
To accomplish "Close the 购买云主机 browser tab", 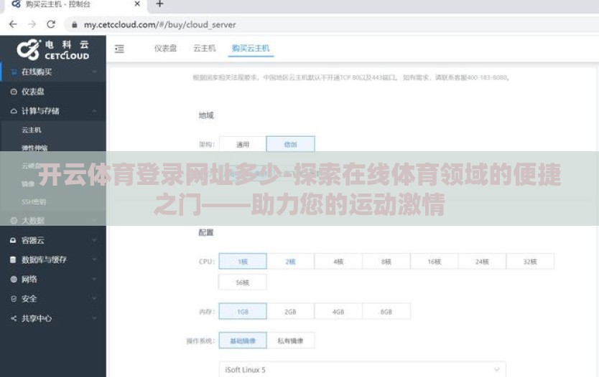I will [137, 4].
